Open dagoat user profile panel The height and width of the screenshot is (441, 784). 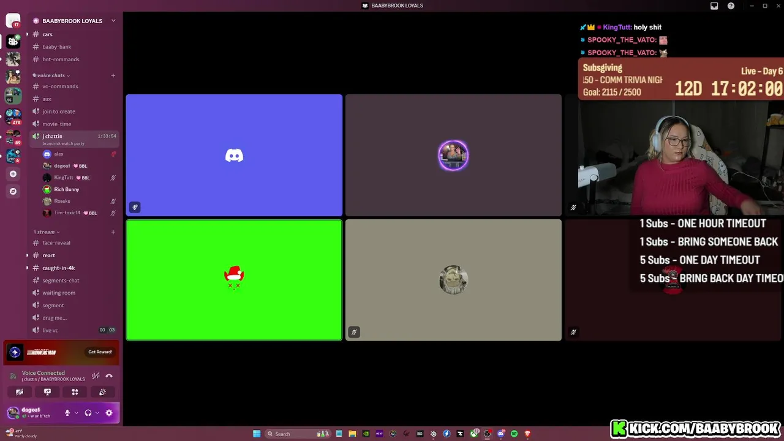pyautogui.click(x=32, y=413)
